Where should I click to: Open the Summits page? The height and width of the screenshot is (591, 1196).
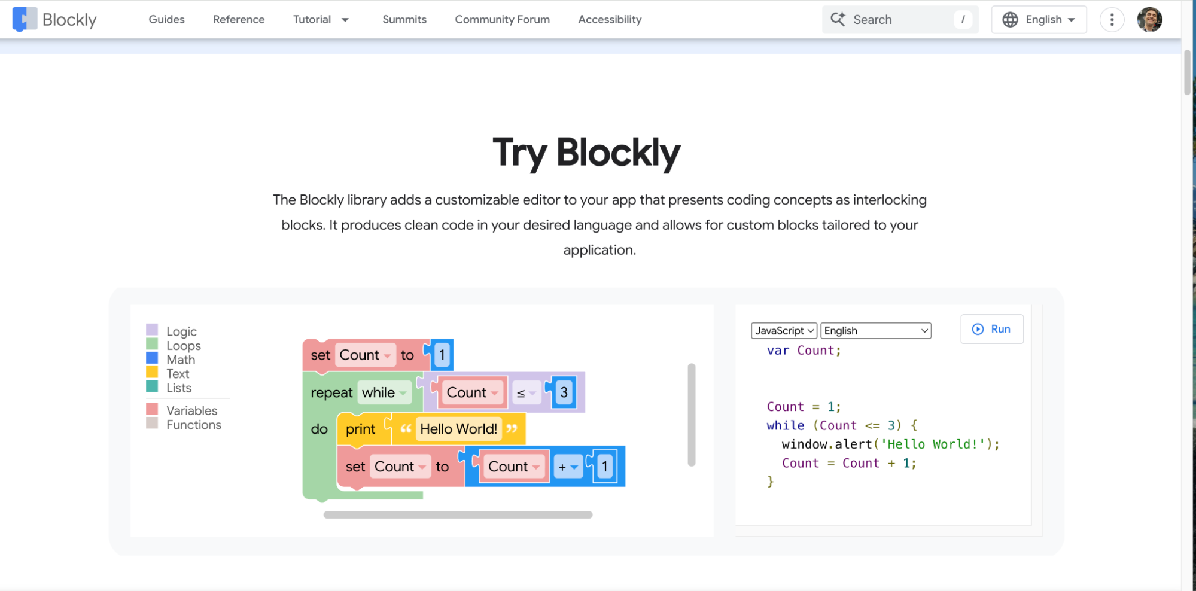pyautogui.click(x=404, y=19)
